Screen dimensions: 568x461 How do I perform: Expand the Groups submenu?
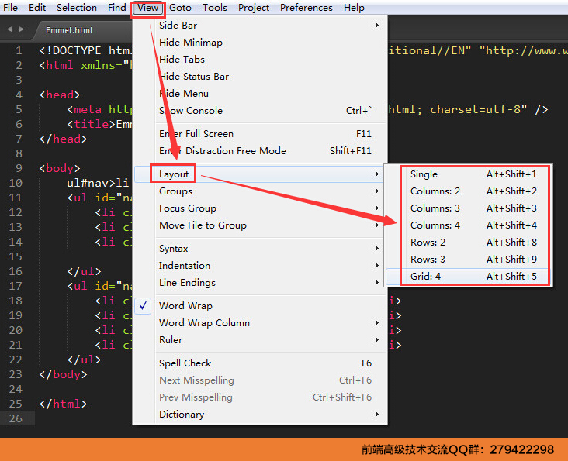tap(260, 191)
